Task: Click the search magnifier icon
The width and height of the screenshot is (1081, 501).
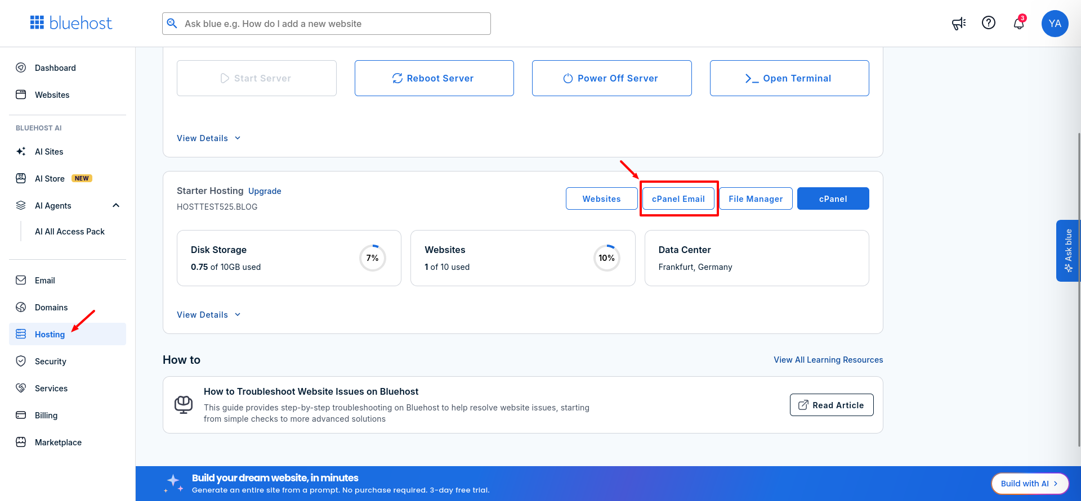Action: [x=172, y=23]
